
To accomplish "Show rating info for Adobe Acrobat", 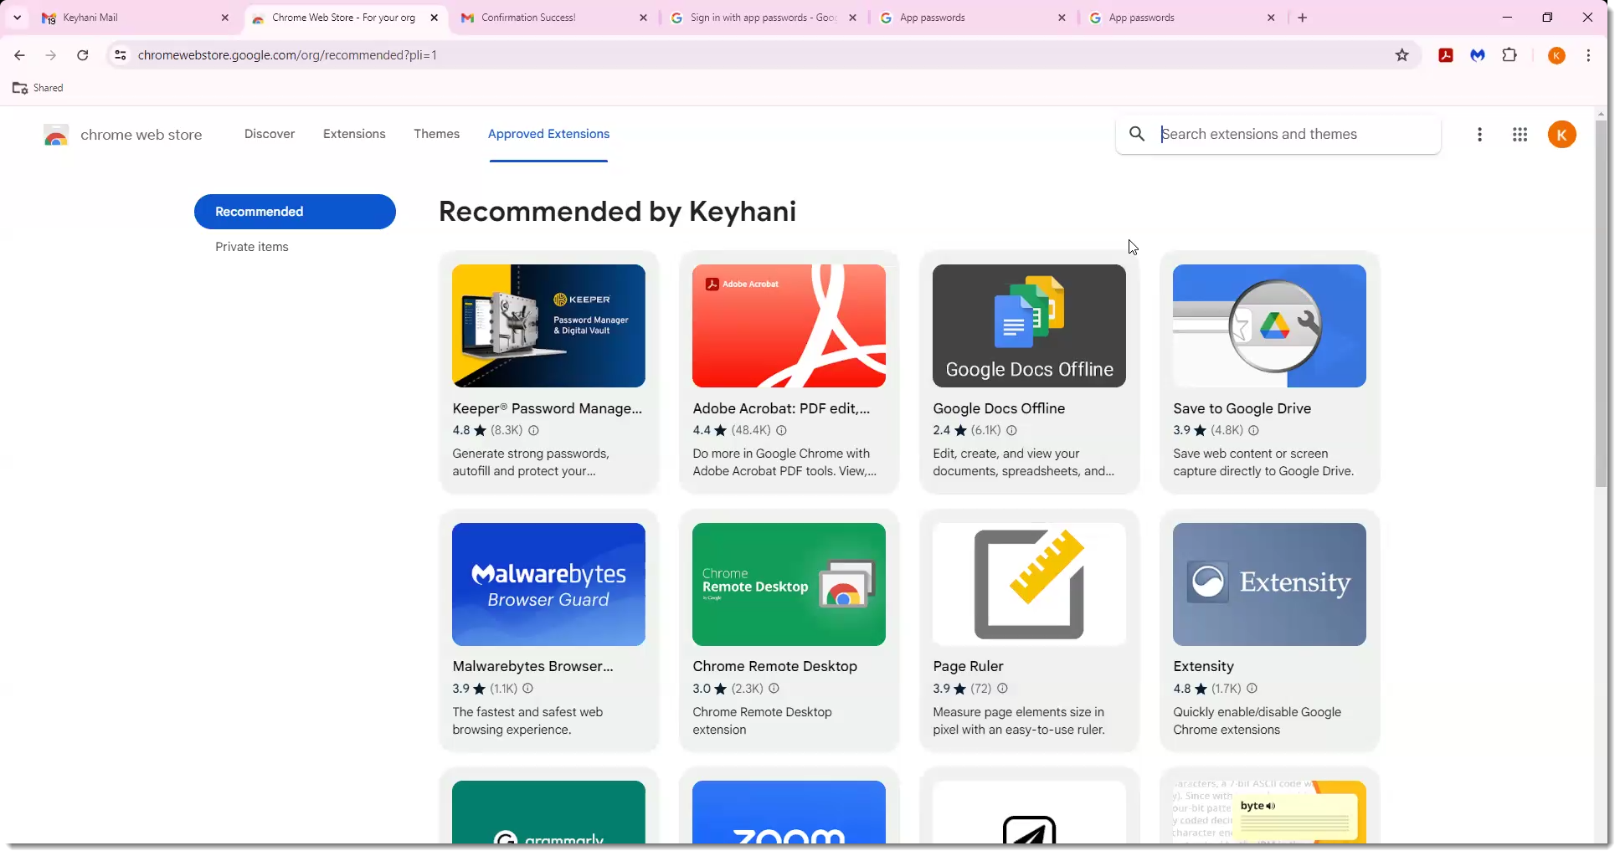I will point(781,430).
